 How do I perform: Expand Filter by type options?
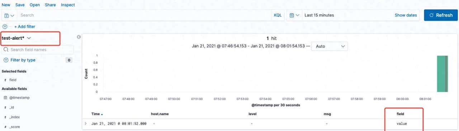click(23, 60)
